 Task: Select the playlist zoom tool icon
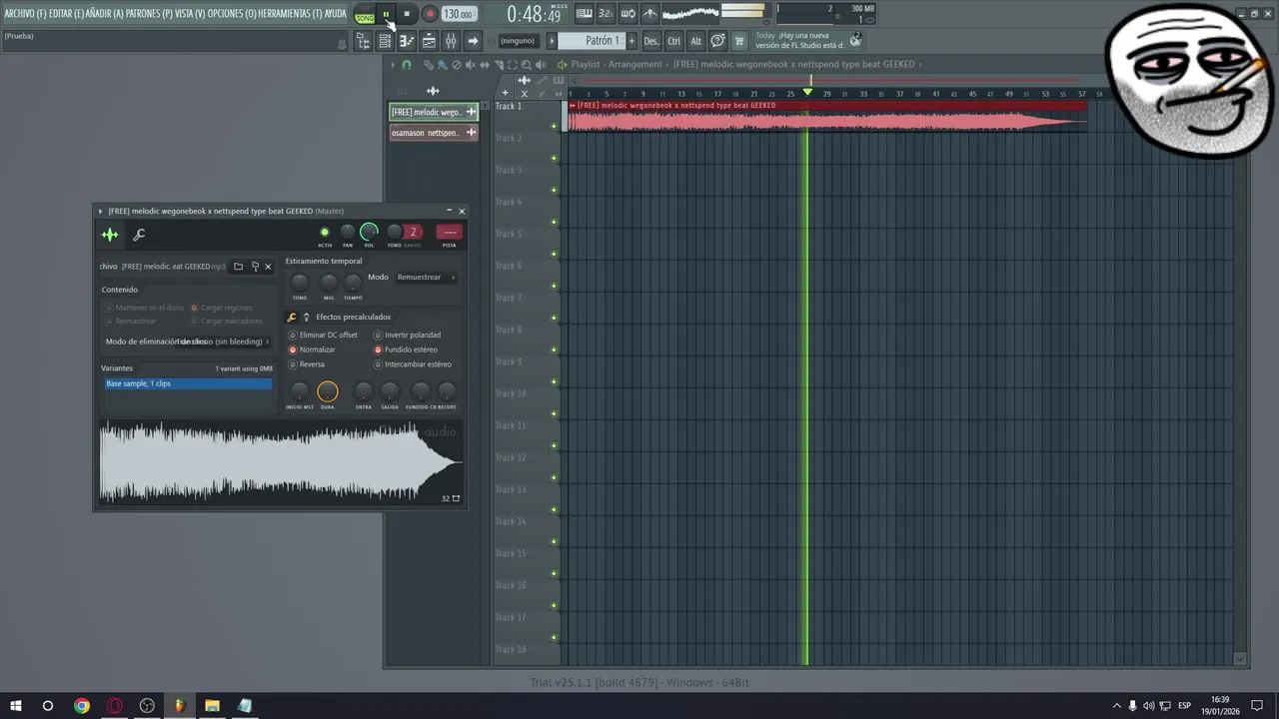pos(527,64)
